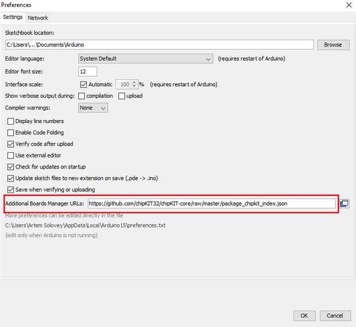
Task: Toggle the Automatic interface scale checkbox
Action: (83, 84)
